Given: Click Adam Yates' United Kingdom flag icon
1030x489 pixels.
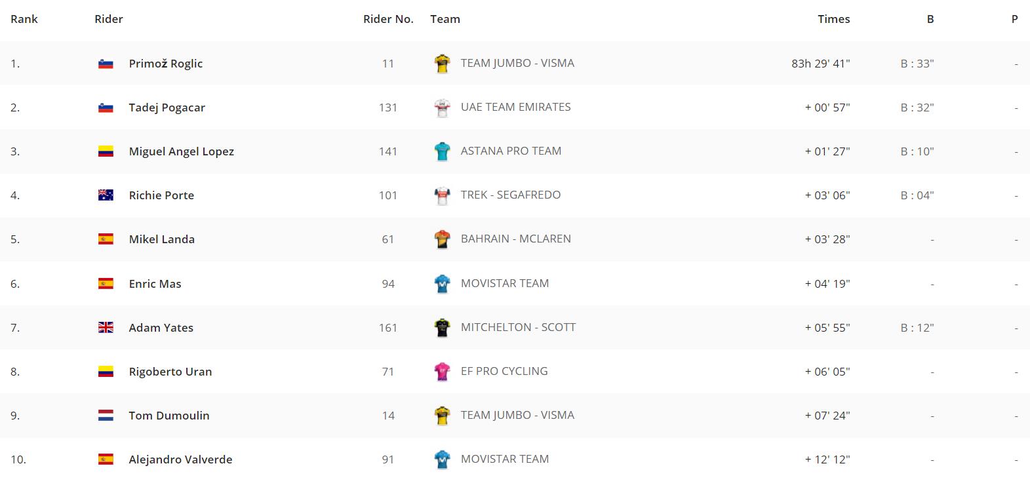Looking at the screenshot, I should (x=106, y=328).
